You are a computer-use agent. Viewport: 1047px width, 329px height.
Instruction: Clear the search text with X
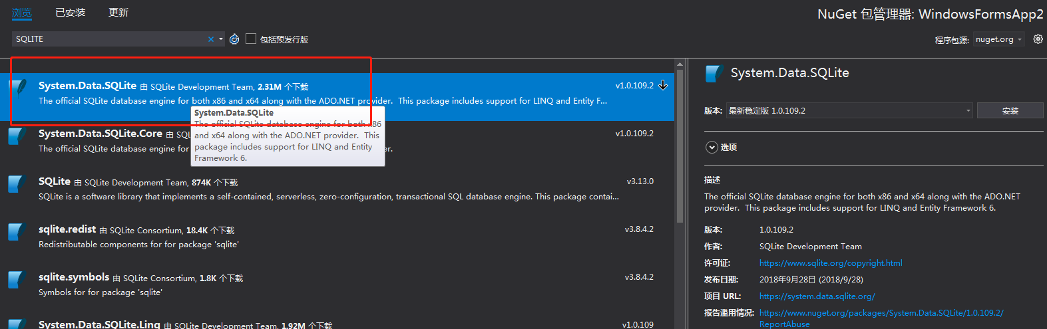(x=211, y=39)
